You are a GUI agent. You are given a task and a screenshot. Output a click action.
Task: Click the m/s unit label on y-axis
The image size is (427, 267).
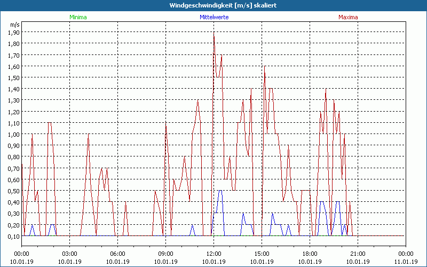[x=14, y=25]
